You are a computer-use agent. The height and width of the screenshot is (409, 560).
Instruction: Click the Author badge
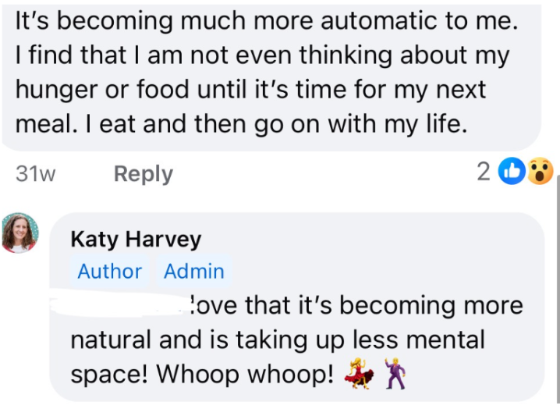click(x=109, y=272)
